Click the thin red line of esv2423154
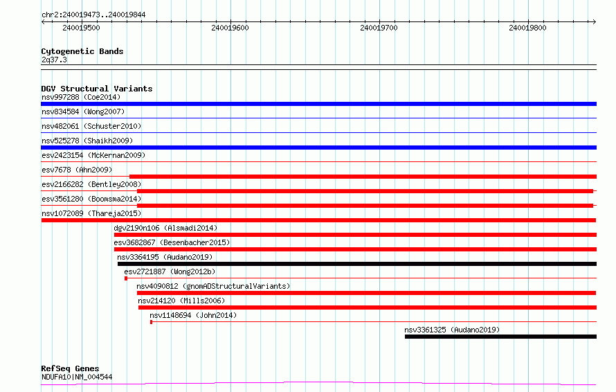The image size is (616, 392). (318, 161)
